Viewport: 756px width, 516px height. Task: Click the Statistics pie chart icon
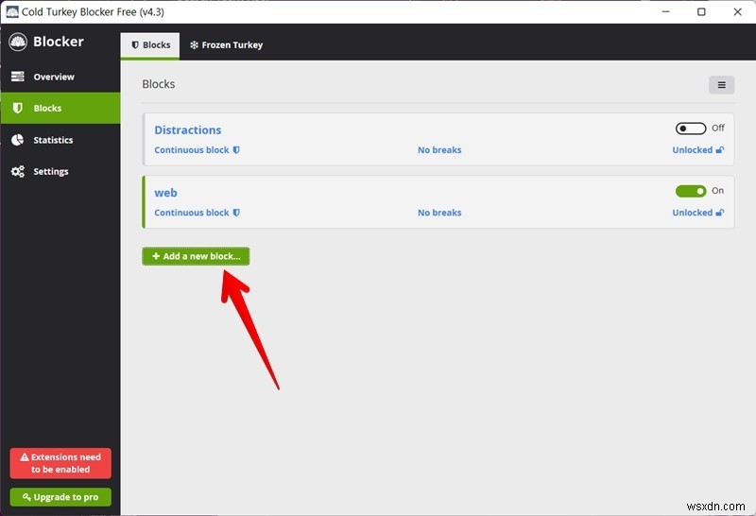[17, 140]
